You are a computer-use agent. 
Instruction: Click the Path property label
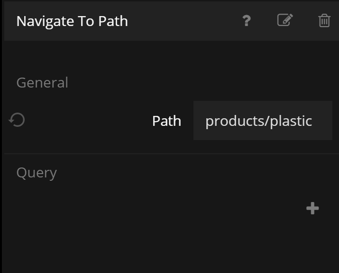coord(166,121)
